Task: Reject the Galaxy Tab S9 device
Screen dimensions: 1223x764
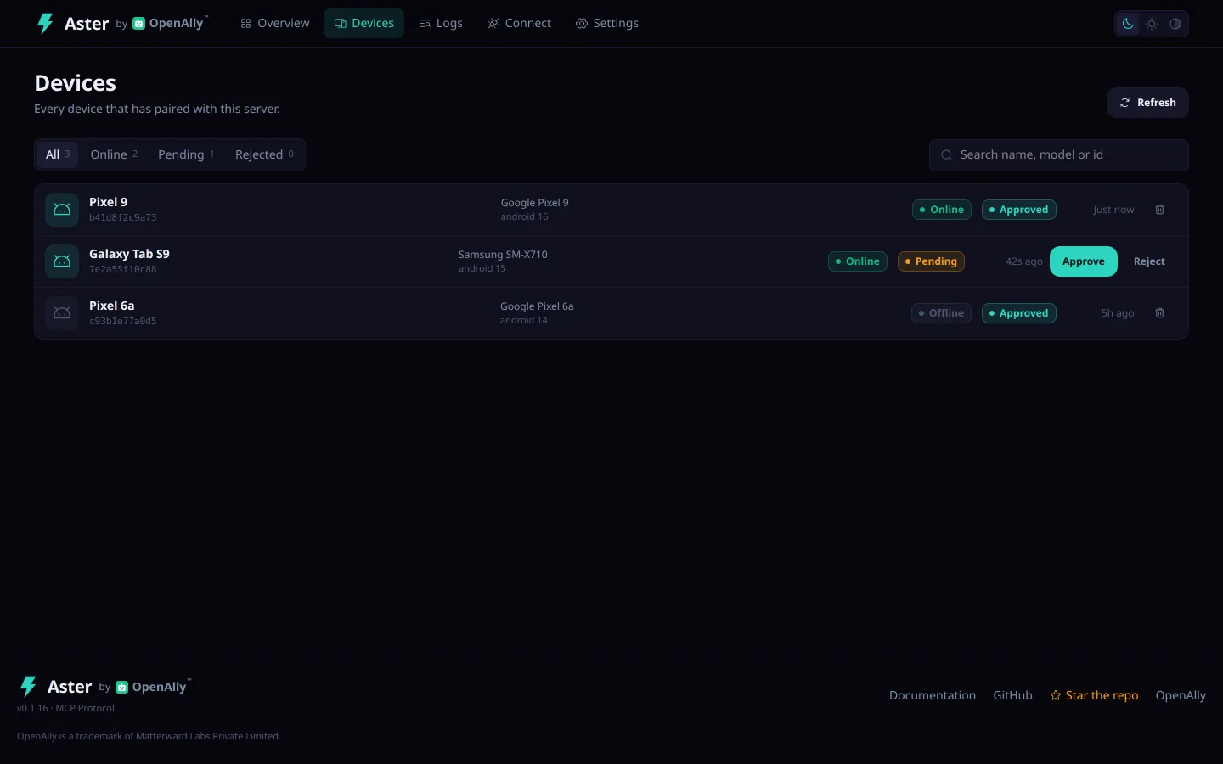Action: 1149,261
